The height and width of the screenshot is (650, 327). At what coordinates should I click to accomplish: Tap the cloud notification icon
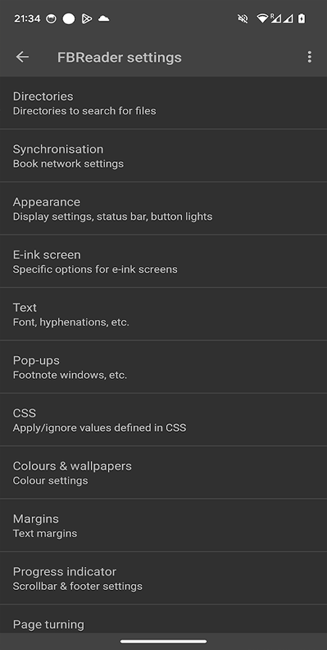[104, 18]
